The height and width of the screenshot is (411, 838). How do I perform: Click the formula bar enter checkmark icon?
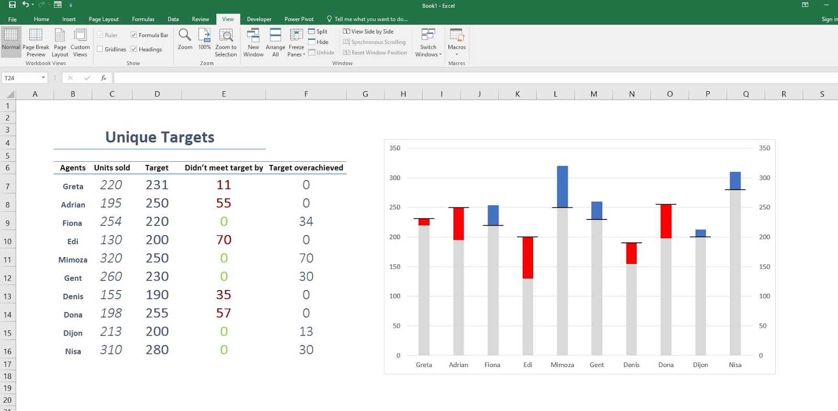tap(87, 77)
